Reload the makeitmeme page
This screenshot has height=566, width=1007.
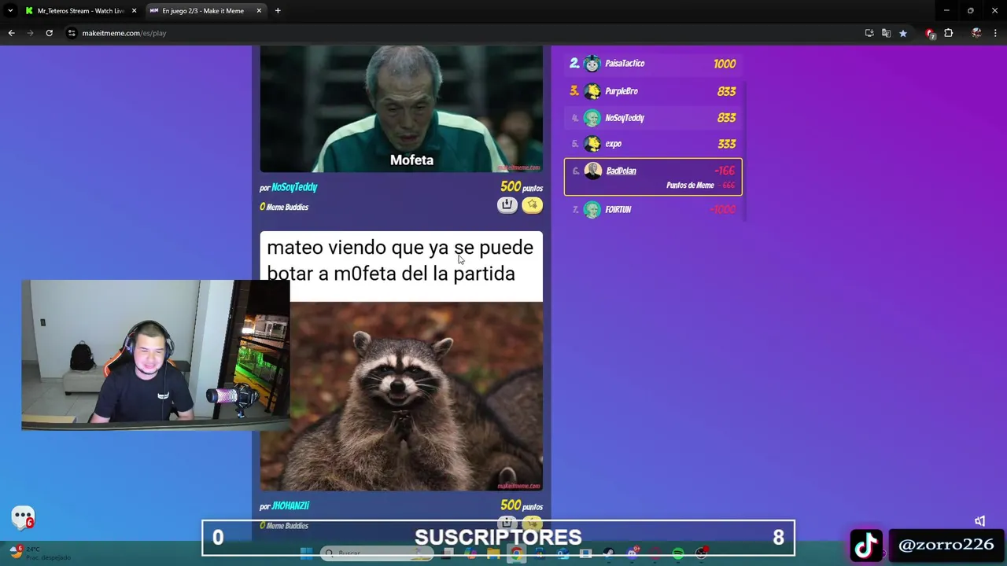click(49, 33)
